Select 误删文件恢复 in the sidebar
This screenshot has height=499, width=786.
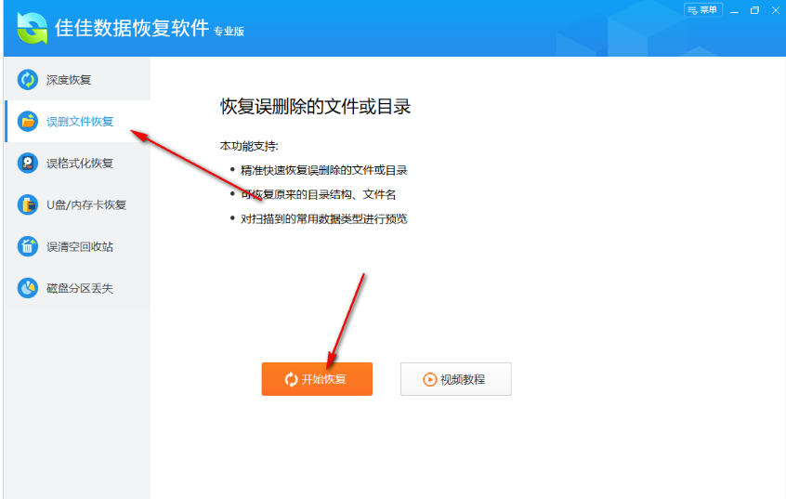77,122
